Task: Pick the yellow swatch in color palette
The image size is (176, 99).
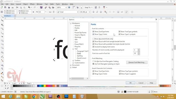Action: click(x=45, y=86)
